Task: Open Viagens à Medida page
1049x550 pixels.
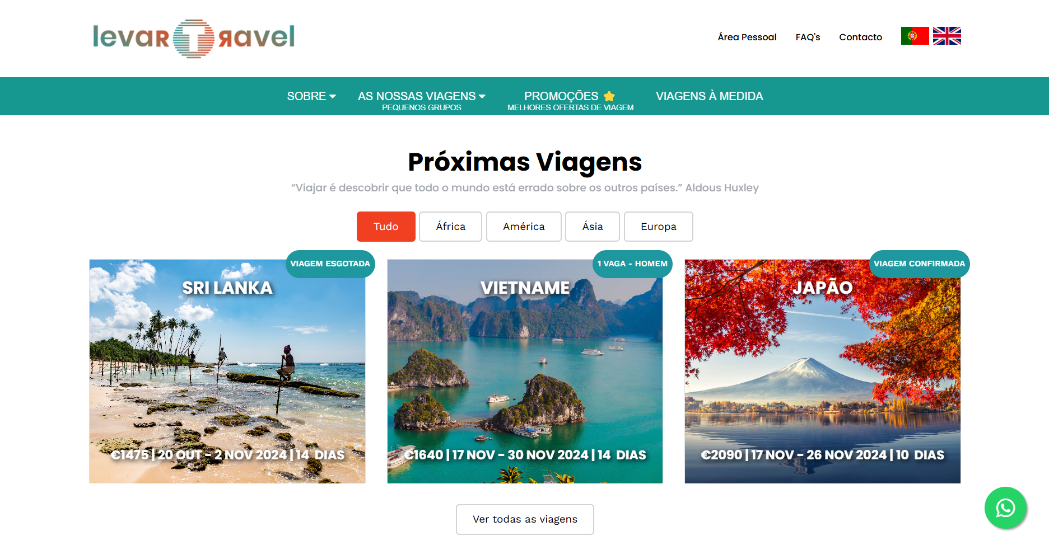Action: click(709, 96)
